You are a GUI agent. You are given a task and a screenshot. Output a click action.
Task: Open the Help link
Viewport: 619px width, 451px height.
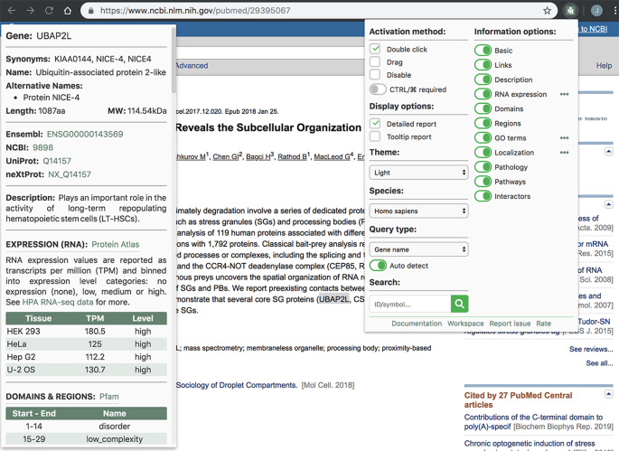pos(604,66)
